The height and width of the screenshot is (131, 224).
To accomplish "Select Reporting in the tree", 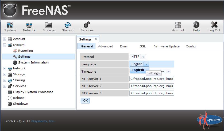I will pos(25,51).
